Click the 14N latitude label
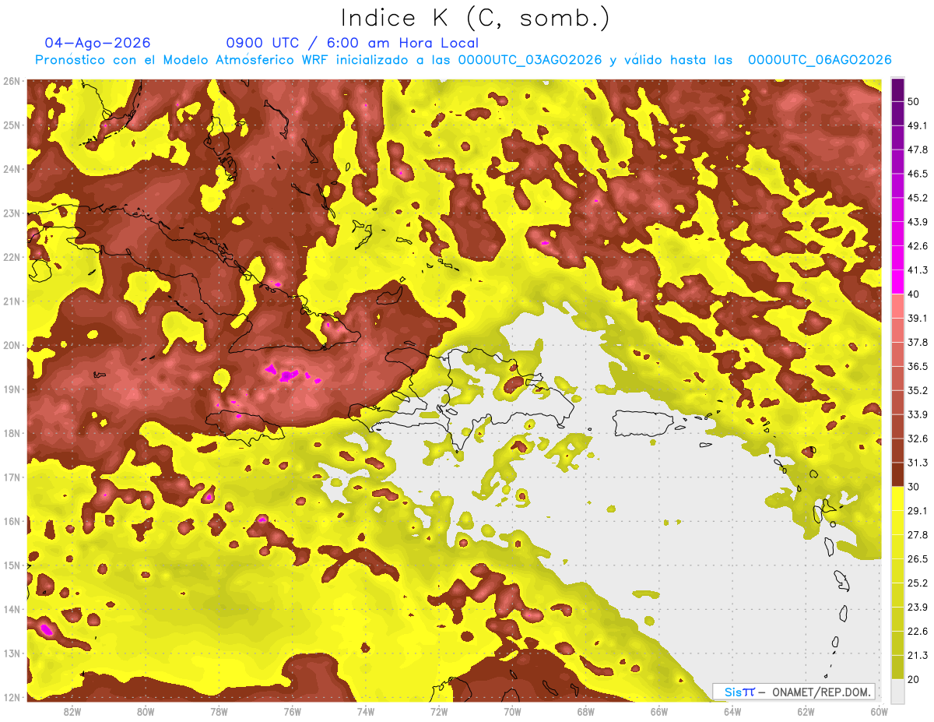The width and height of the screenshot is (934, 722). (x=12, y=609)
